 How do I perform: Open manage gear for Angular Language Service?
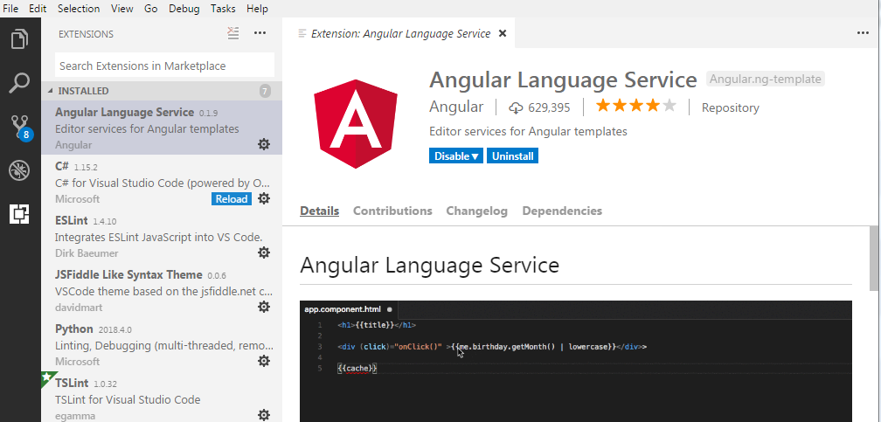pyautogui.click(x=264, y=144)
